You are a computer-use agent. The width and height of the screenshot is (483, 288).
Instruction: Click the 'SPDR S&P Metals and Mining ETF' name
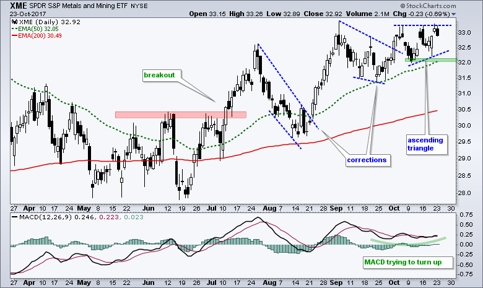pos(78,6)
